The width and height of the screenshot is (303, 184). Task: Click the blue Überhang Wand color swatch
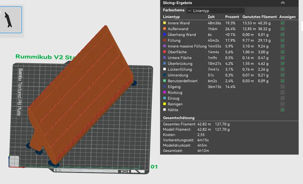click(165, 34)
